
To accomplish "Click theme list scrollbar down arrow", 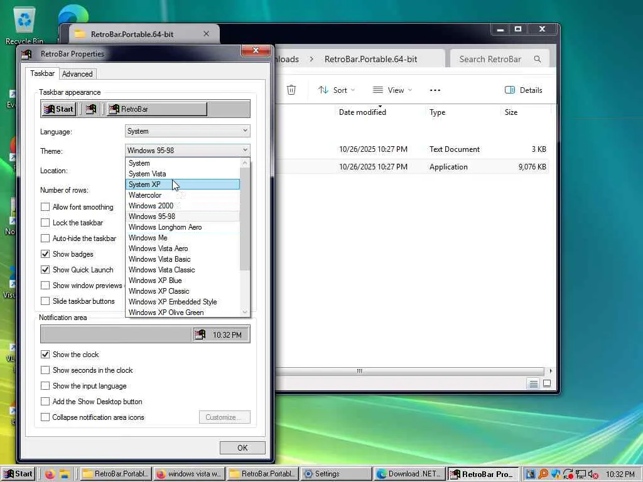I will coord(245,312).
